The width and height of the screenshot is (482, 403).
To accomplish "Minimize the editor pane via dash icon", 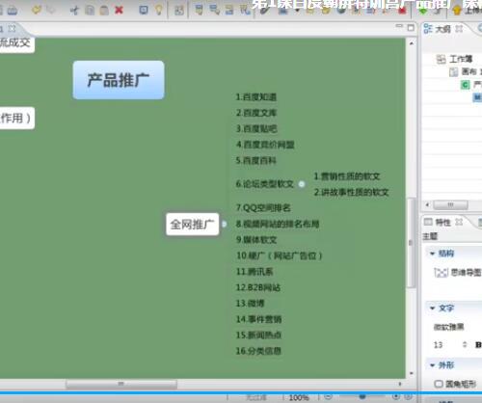I will pos(399,26).
